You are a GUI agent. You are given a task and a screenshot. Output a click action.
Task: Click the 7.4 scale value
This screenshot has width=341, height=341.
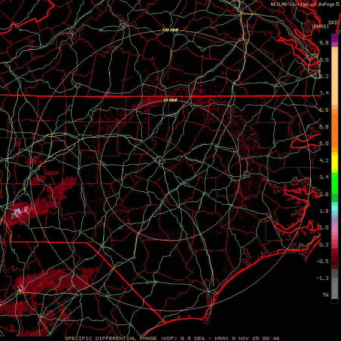[324, 93]
